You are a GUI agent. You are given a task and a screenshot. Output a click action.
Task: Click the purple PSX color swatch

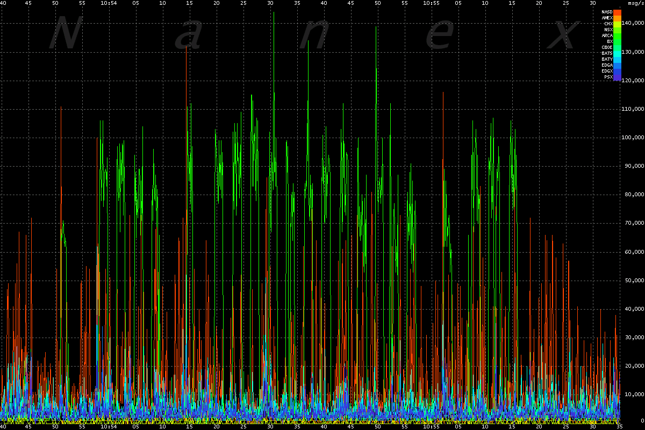pos(618,76)
